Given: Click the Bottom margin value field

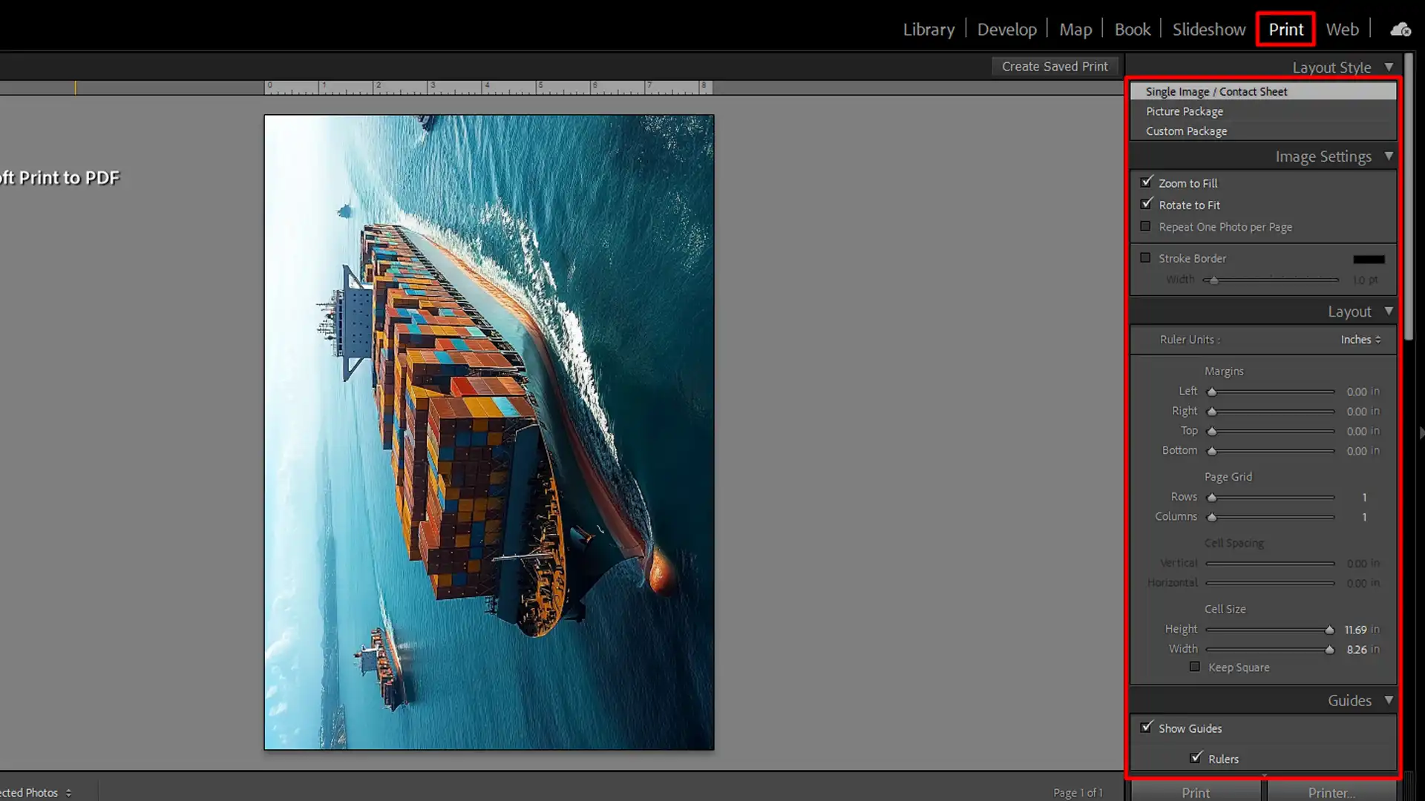Looking at the screenshot, I should (x=1363, y=451).
